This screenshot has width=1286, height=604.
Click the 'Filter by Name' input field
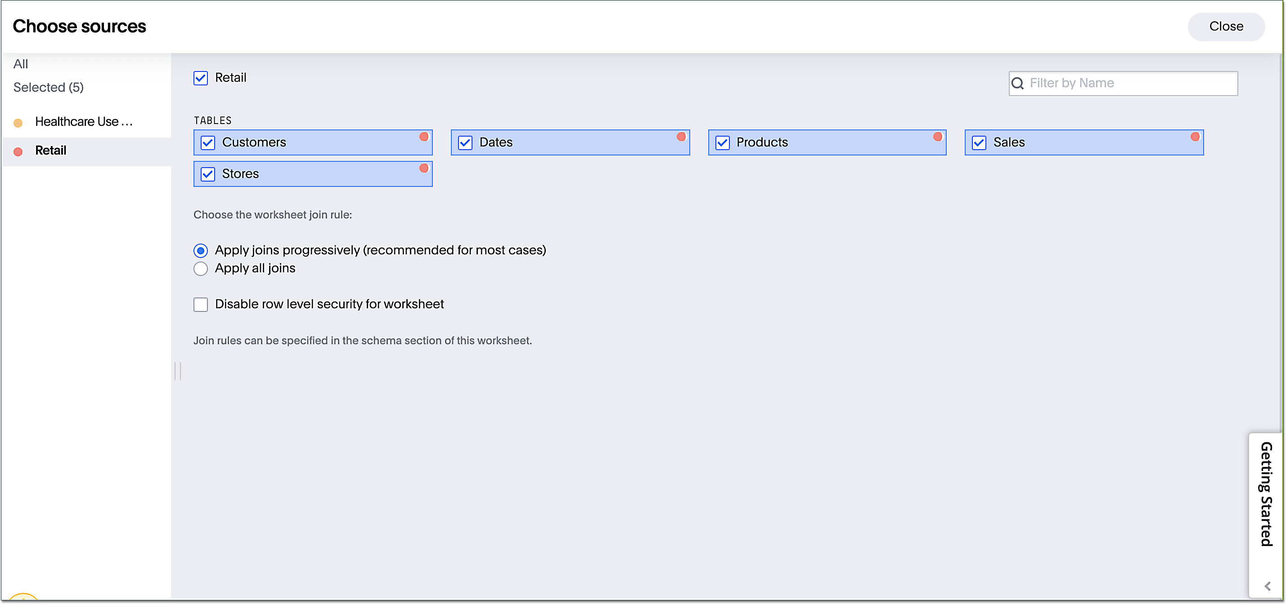(1124, 83)
